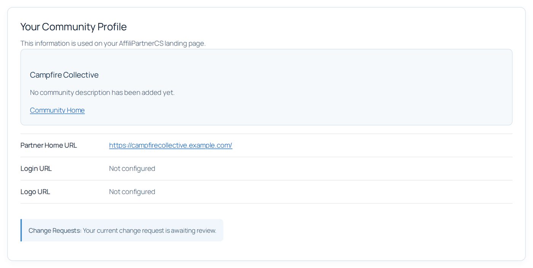Click the Change Requests awaiting review notice
The height and width of the screenshot is (268, 533).
click(x=122, y=230)
